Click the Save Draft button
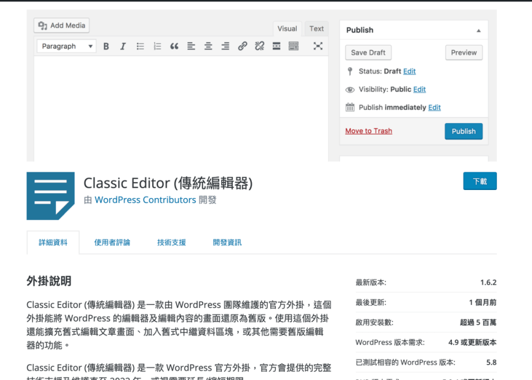This screenshot has height=380, width=532. tap(368, 52)
